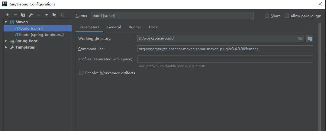326x131 pixels.
Task: Open the Logs tab
Action: click(x=153, y=27)
